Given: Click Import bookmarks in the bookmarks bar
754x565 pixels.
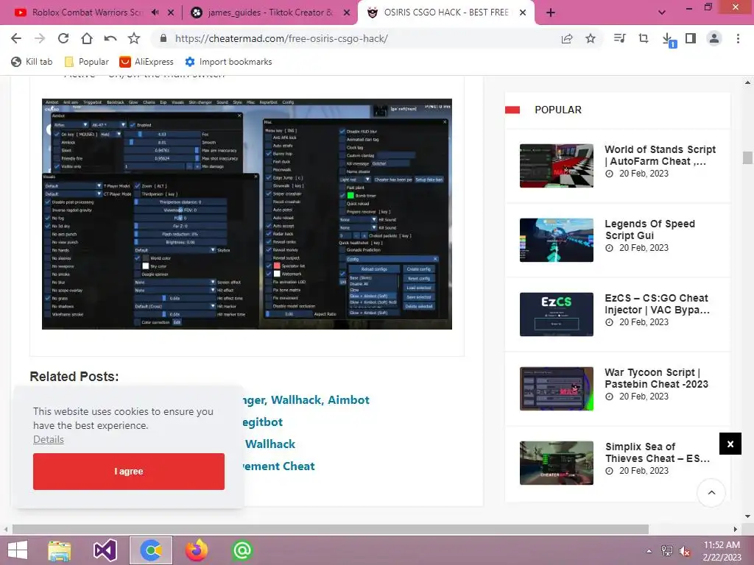Looking at the screenshot, I should [229, 62].
